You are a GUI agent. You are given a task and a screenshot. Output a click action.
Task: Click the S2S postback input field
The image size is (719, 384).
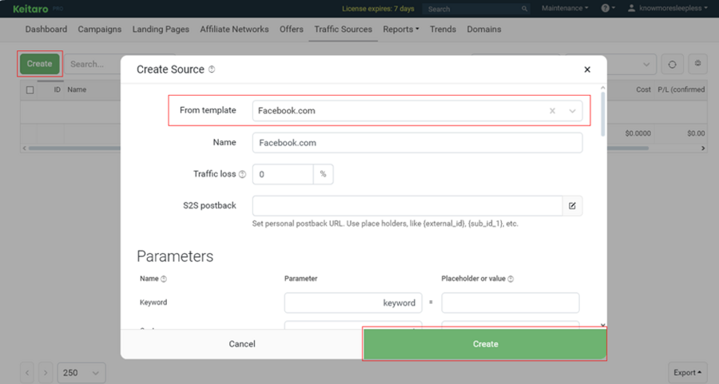tap(407, 206)
